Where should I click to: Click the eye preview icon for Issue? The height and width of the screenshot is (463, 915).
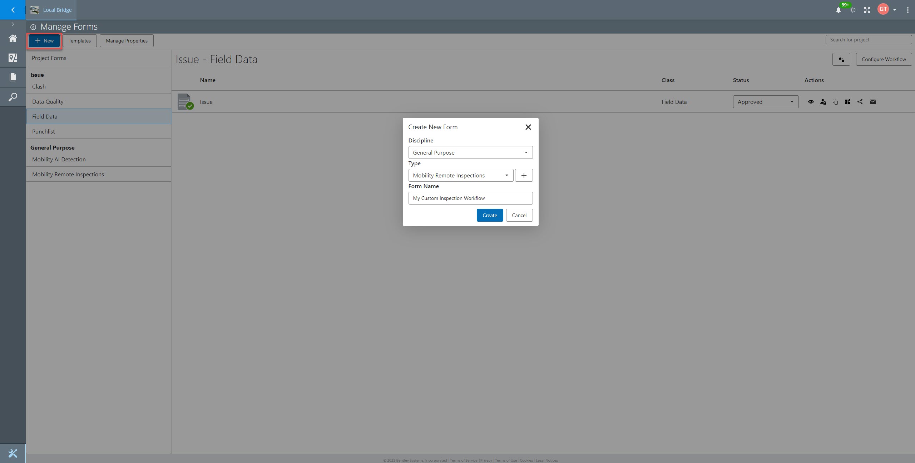click(811, 102)
